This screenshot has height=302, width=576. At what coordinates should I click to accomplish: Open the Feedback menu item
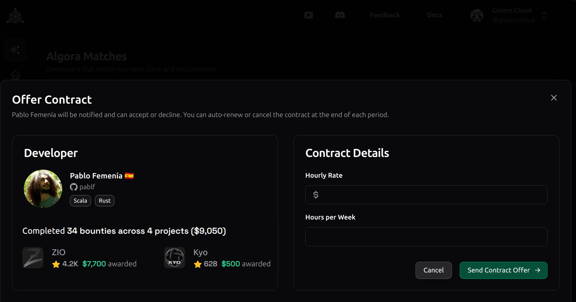click(385, 15)
